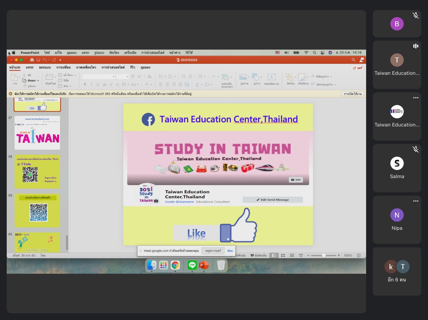Click Stop sharing button (หยุดการแชร์)

[x=213, y=251]
